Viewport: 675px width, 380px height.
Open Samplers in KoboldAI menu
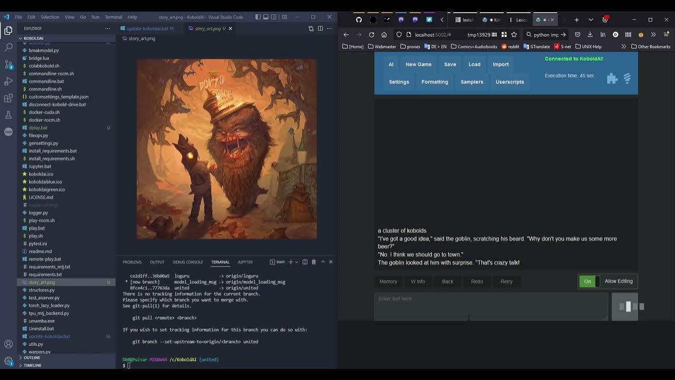pyautogui.click(x=472, y=82)
